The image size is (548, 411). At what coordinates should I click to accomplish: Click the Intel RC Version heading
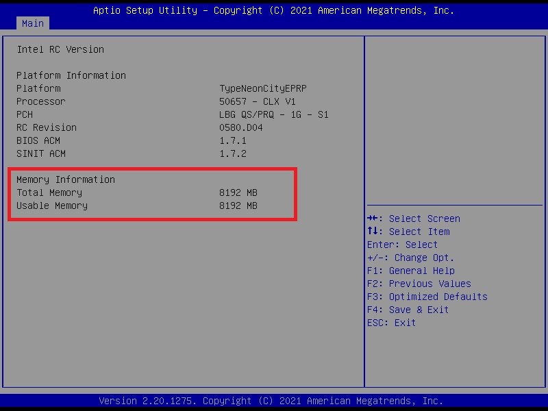tap(60, 49)
